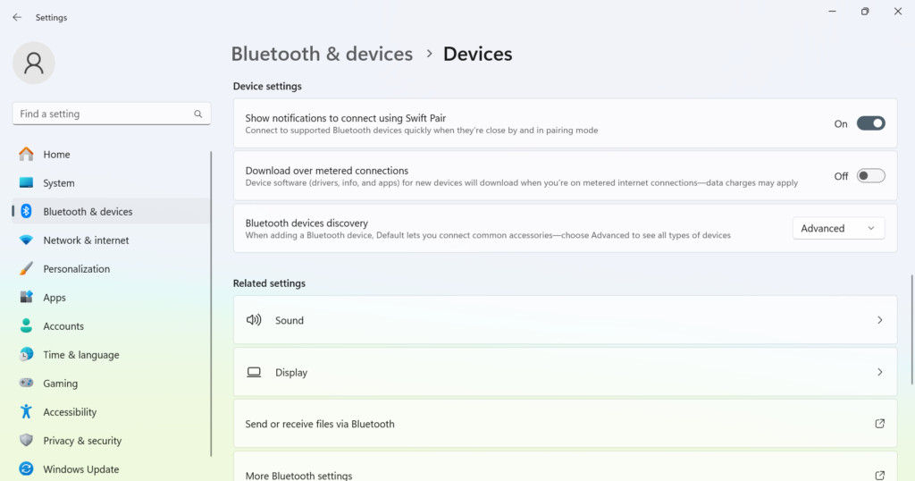Click the Bluetooth icon in the sidebar

[26, 211]
